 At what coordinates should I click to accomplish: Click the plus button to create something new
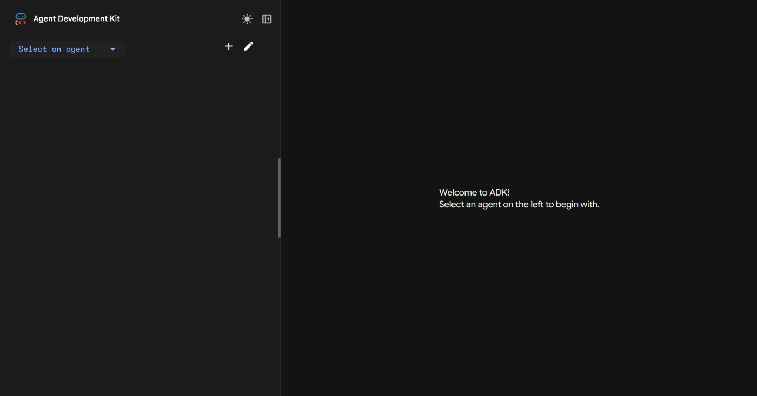(x=228, y=46)
